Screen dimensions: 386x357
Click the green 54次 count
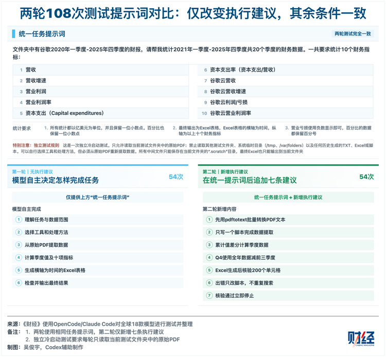pyautogui.click(x=366, y=177)
